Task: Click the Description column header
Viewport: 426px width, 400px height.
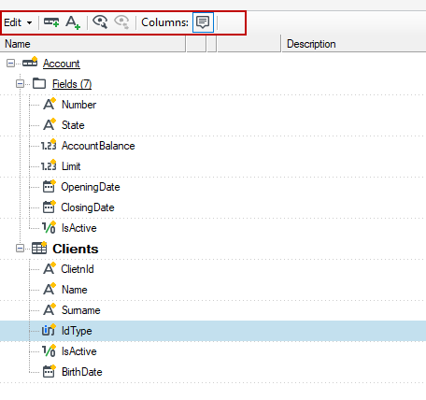Action: click(x=354, y=44)
